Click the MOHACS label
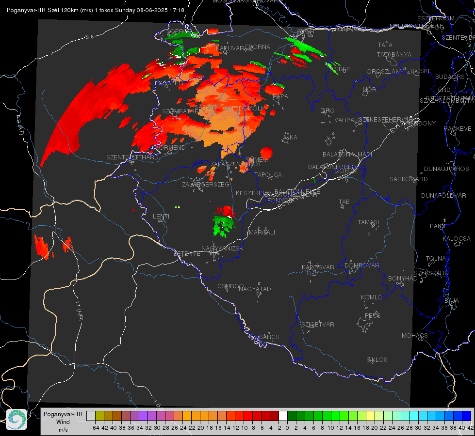Screen dimensions: 475x436 click(414, 336)
